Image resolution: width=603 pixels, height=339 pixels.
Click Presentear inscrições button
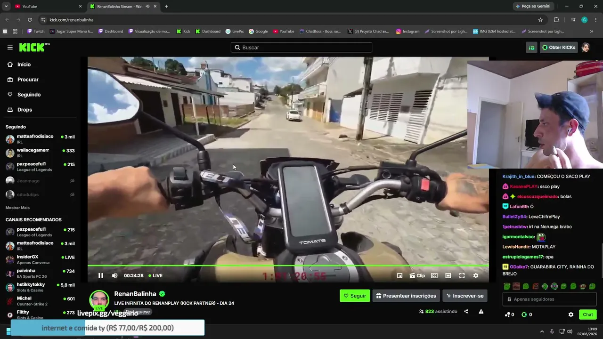(406, 296)
